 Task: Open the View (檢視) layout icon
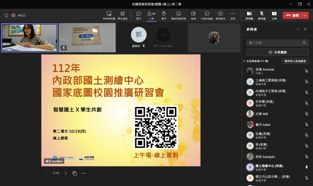point(193,14)
